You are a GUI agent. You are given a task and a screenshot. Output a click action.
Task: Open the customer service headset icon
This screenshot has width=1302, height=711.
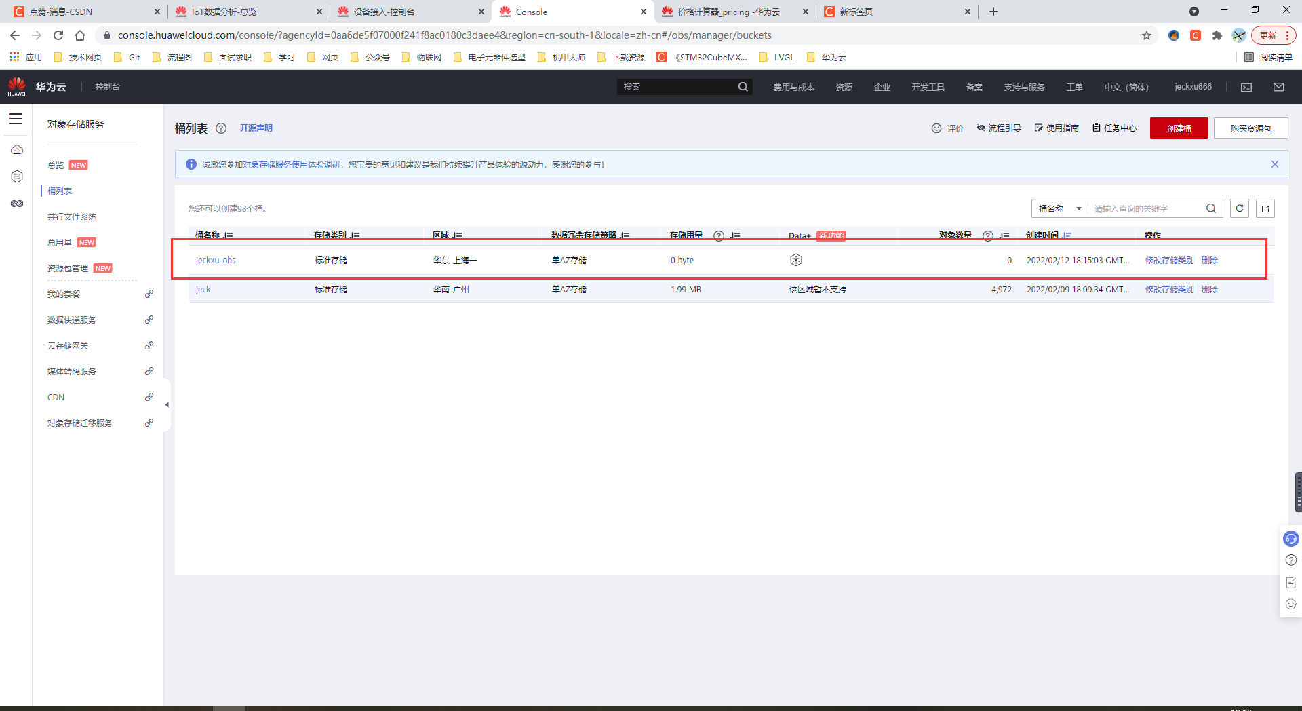tap(1291, 539)
